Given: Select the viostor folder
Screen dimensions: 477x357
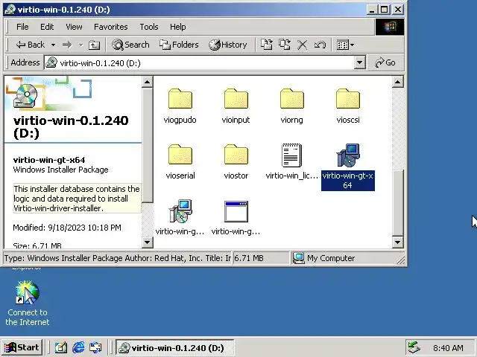Looking at the screenshot, I should 236,161.
